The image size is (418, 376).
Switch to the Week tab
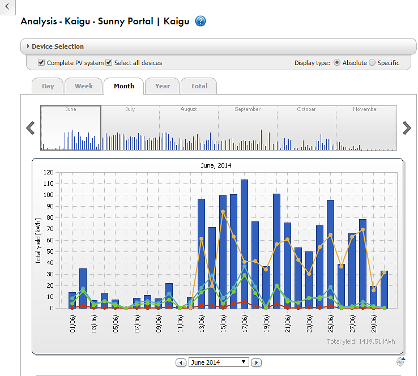(x=83, y=86)
